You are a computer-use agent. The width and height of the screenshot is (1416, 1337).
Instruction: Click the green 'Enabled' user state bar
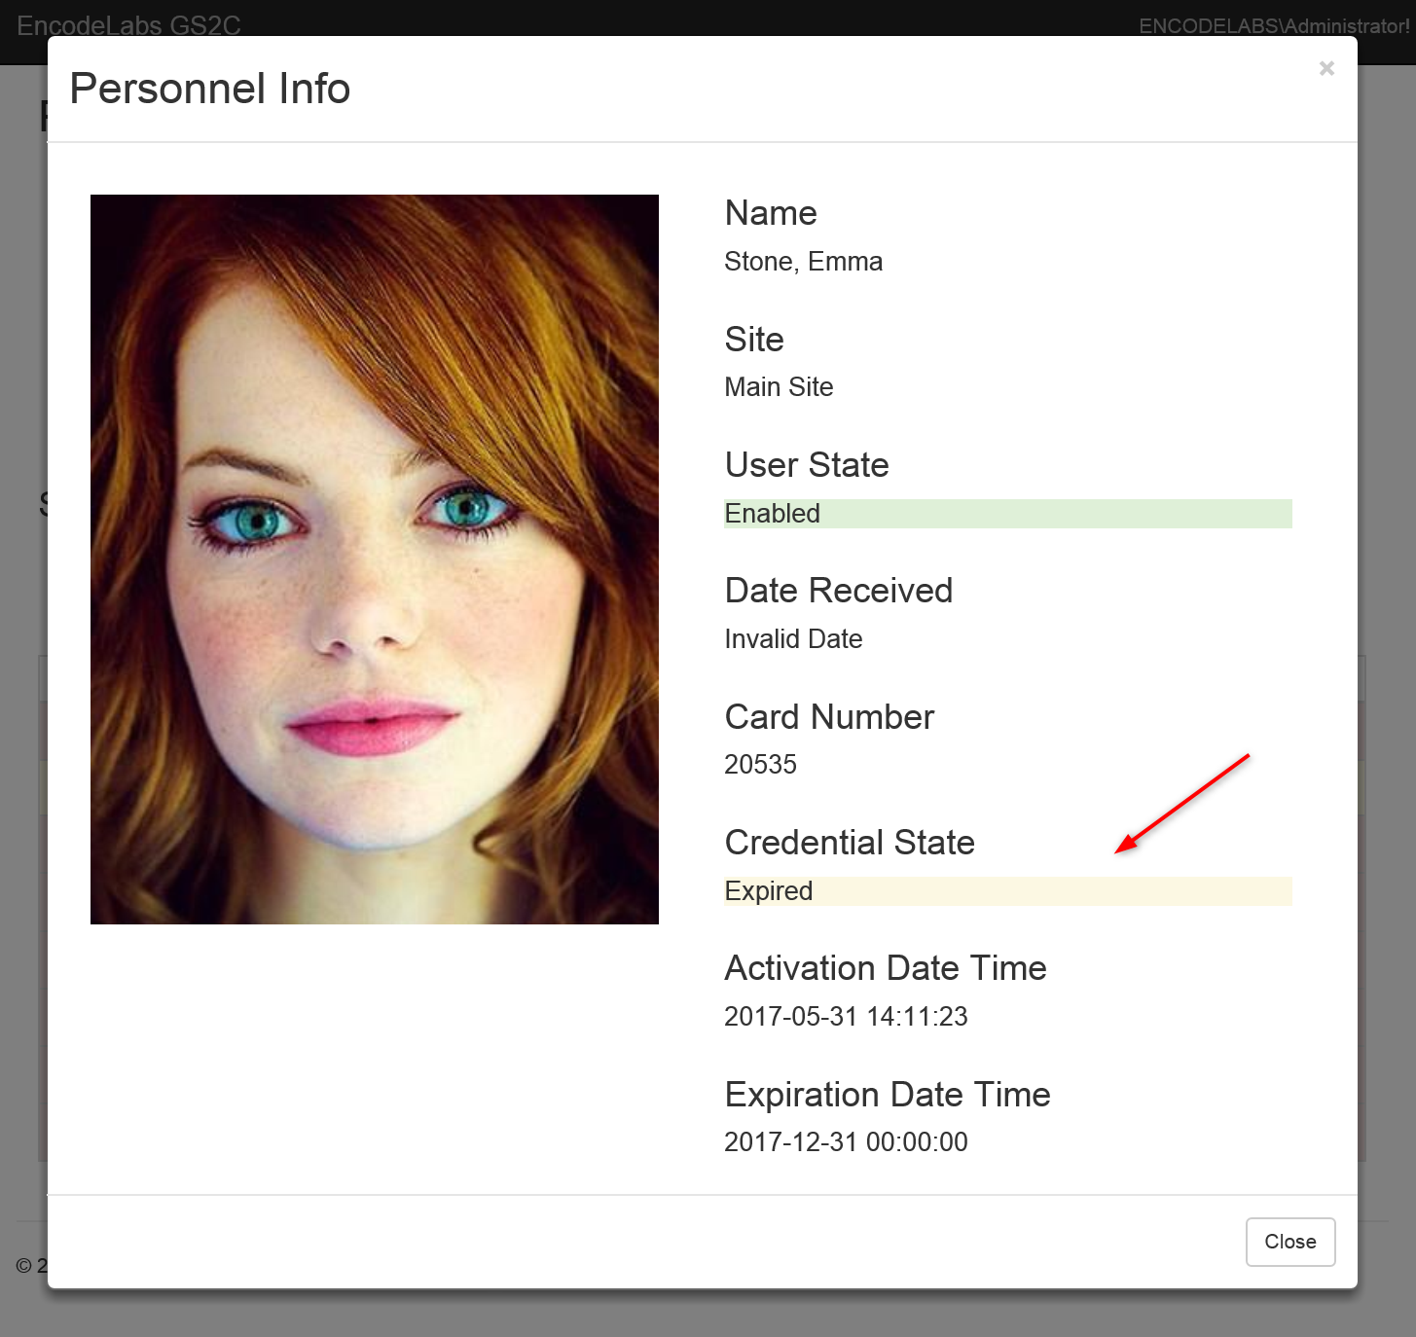[1008, 514]
